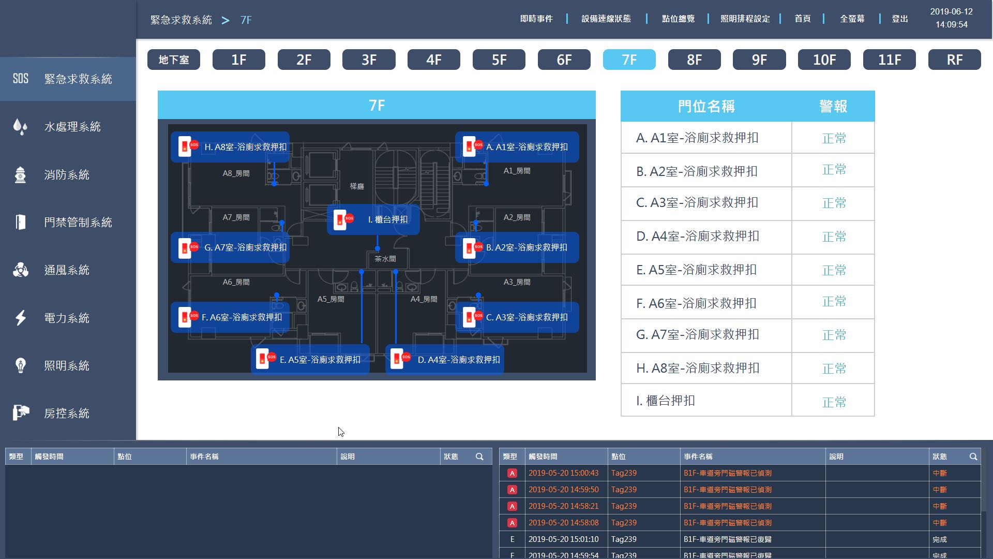Select the fire hydrant 消防系統 icon
The height and width of the screenshot is (559, 993).
20,175
